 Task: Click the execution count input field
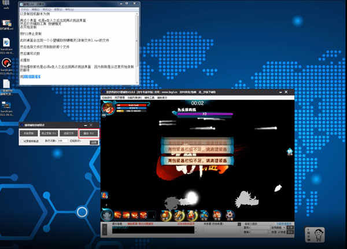[x=62, y=141]
